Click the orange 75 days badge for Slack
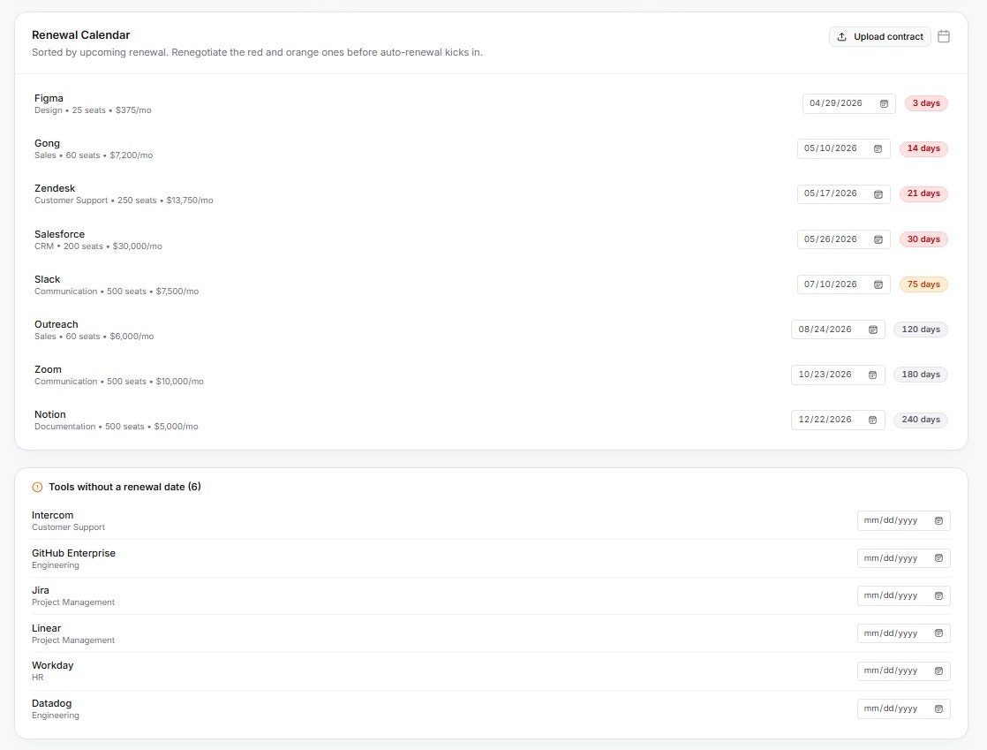The image size is (987, 750). click(923, 284)
